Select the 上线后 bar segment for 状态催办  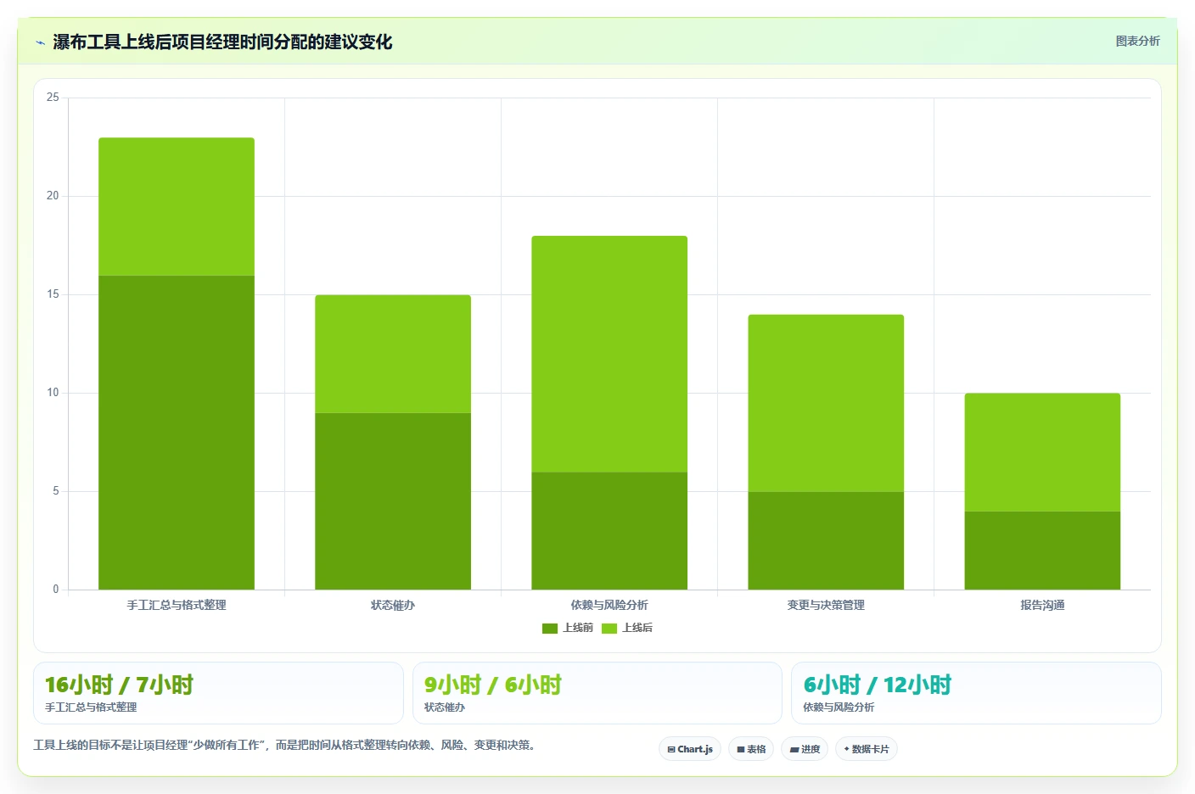393,354
